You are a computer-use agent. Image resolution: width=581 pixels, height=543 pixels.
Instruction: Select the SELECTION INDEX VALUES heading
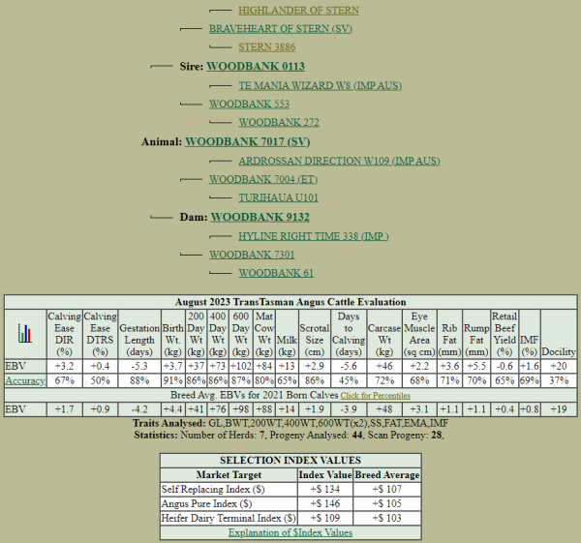290,461
